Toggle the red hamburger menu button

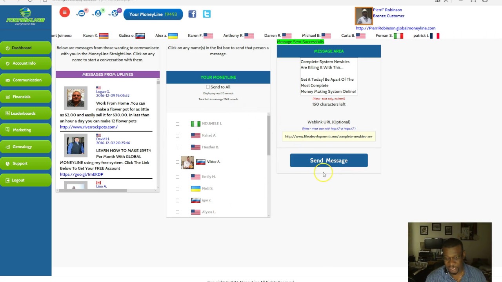click(x=65, y=12)
